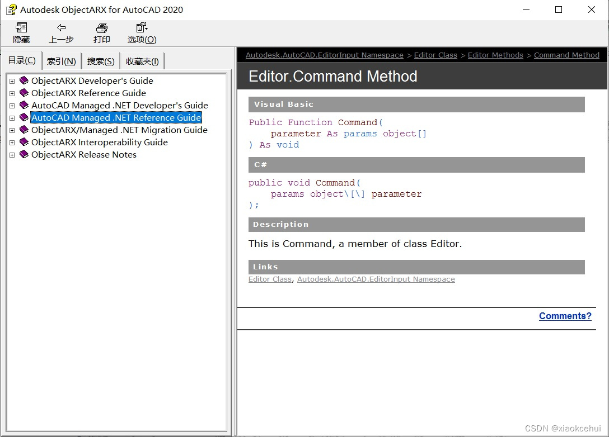Screen dimensions: 609x437
Task: Click the C# section header
Action: coord(416,165)
